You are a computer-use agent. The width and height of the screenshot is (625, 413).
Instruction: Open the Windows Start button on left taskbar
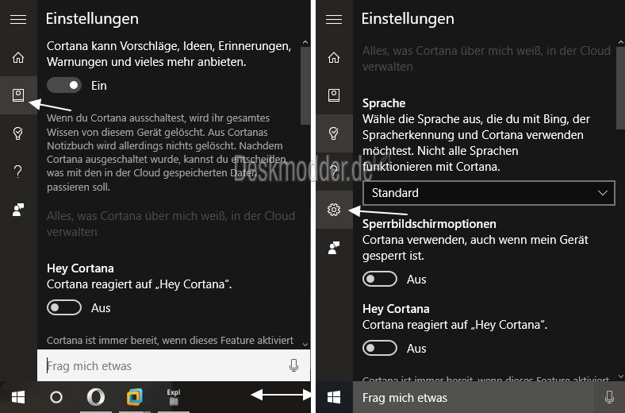18,397
